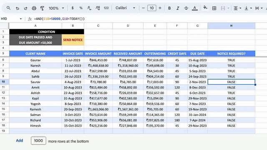Select Ramesh's invoice amount ₹1,663,066.00
Screen dimensions: 267x150
pos(98,109)
